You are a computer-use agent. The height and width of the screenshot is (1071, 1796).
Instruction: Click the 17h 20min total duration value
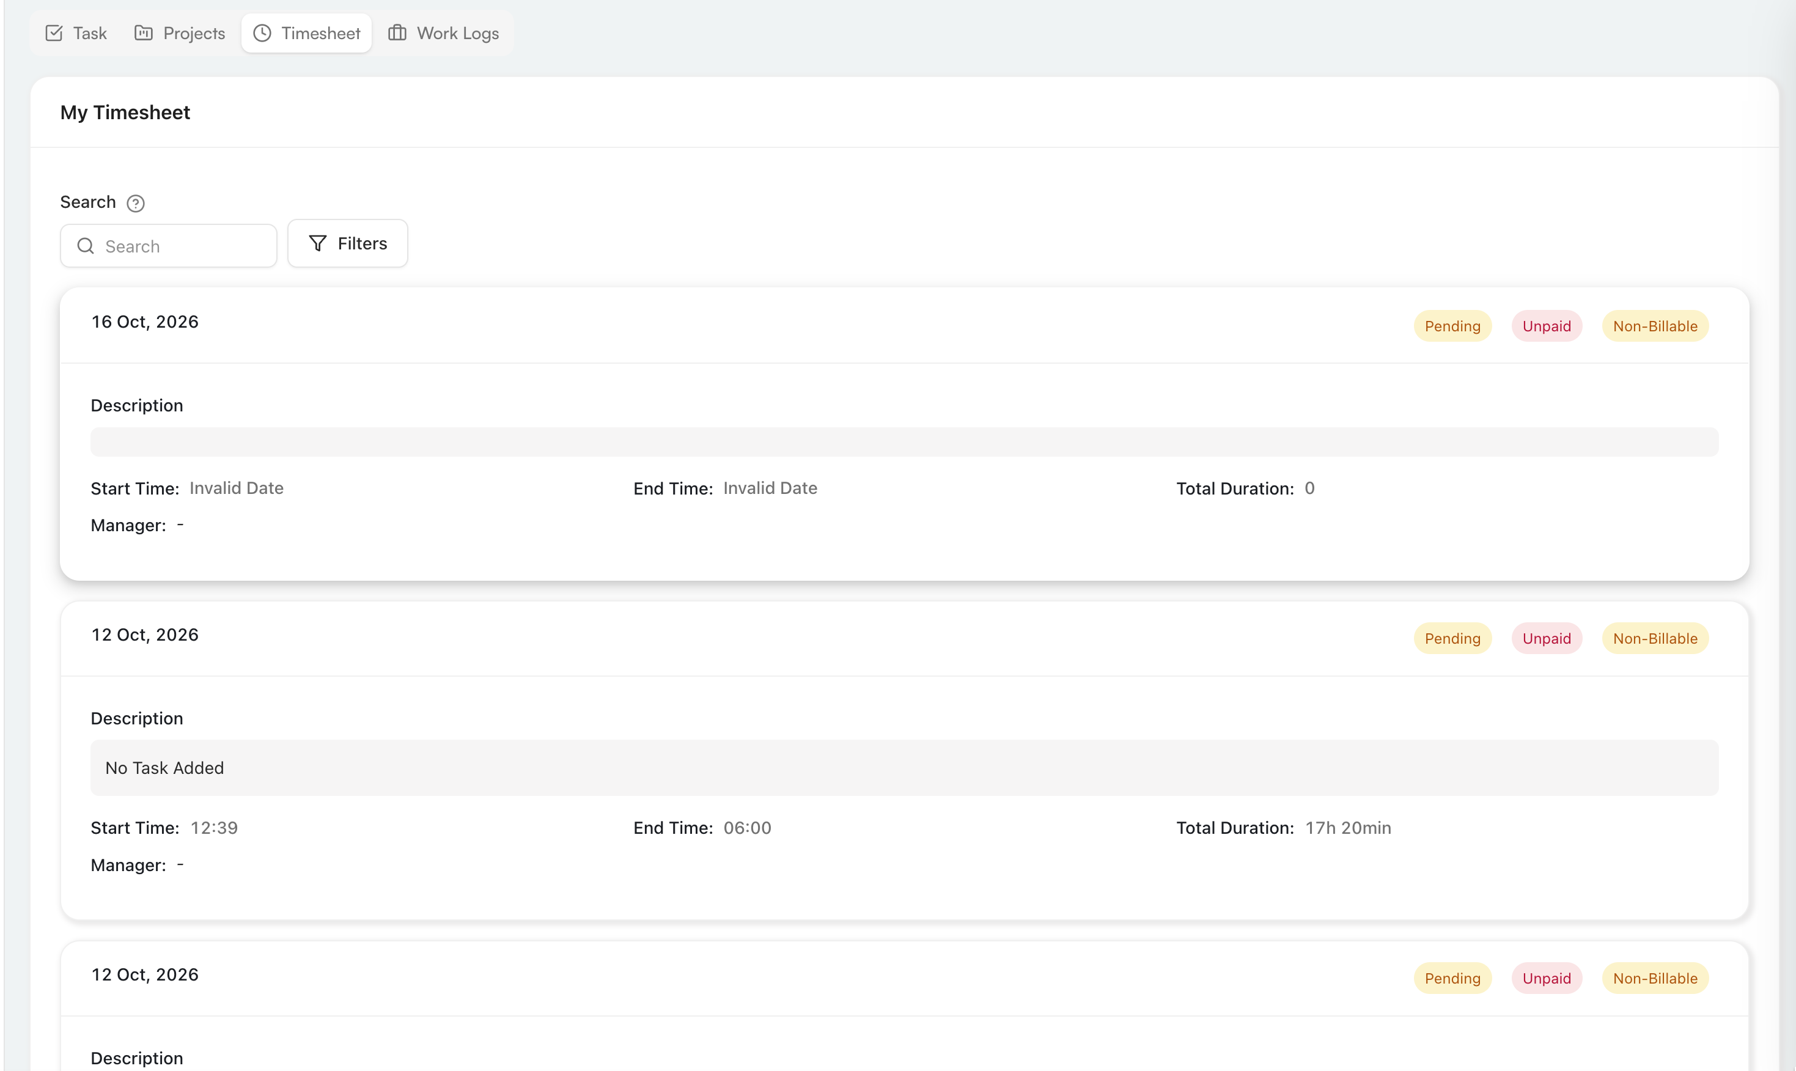1348,828
